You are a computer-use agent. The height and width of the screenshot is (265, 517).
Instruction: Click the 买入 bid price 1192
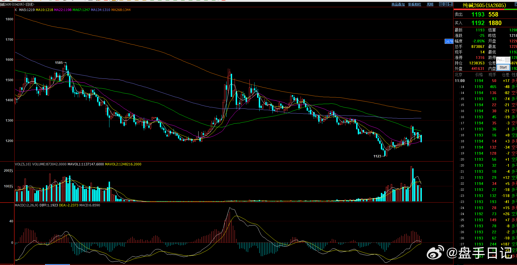(x=478, y=23)
